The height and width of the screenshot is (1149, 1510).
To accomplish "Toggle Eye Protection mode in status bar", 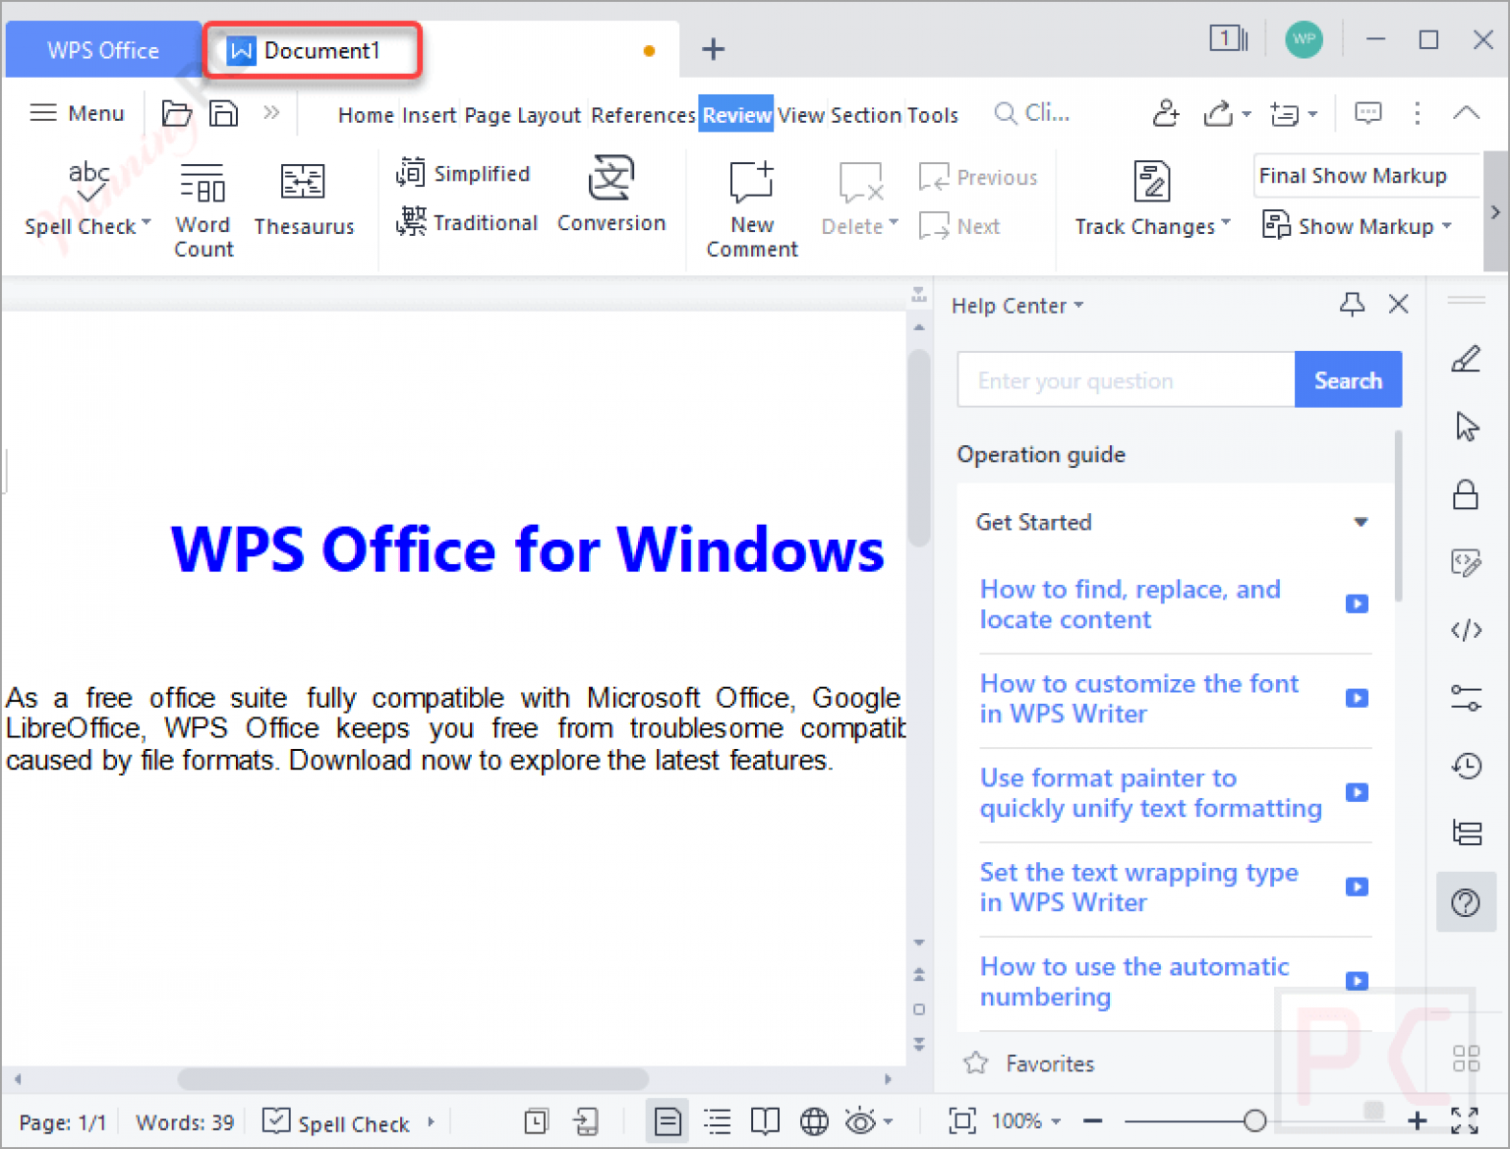I will pos(859,1120).
